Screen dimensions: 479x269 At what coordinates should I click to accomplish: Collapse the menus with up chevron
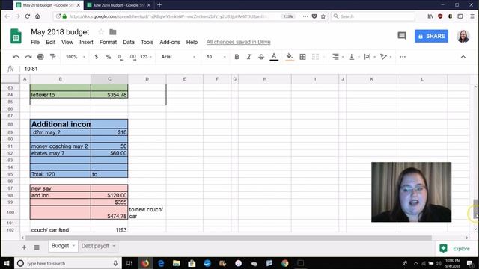[463, 57]
